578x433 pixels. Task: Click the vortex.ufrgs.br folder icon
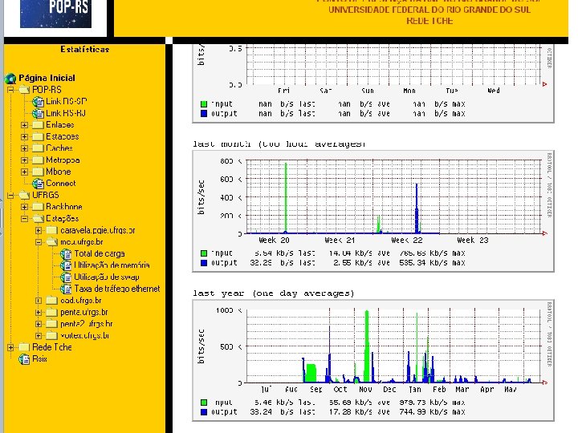(x=51, y=335)
